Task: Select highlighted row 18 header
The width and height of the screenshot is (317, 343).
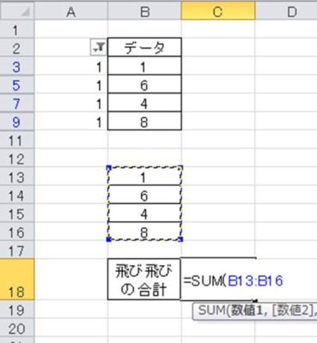Action: tap(17, 280)
